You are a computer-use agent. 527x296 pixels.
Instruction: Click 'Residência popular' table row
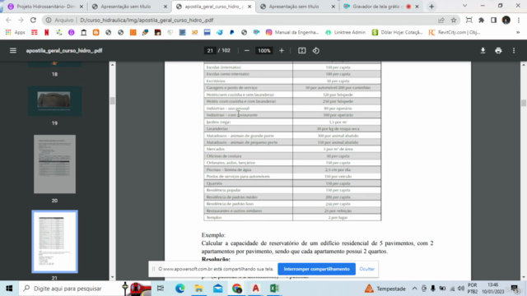(x=292, y=190)
